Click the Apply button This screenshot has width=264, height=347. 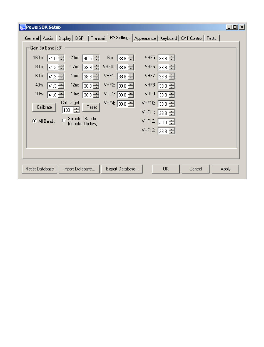(226, 169)
